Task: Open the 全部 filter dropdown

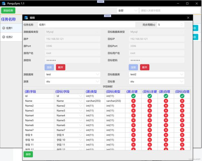Action: (x=128, y=10)
